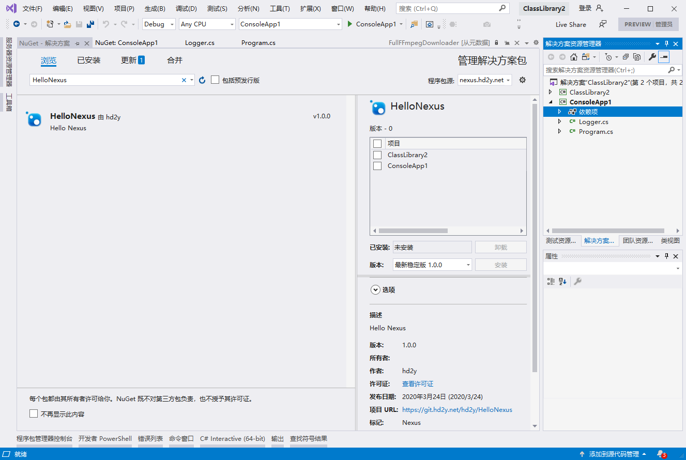Open the File menu
Viewport: 686px width, 460px height.
33,9
